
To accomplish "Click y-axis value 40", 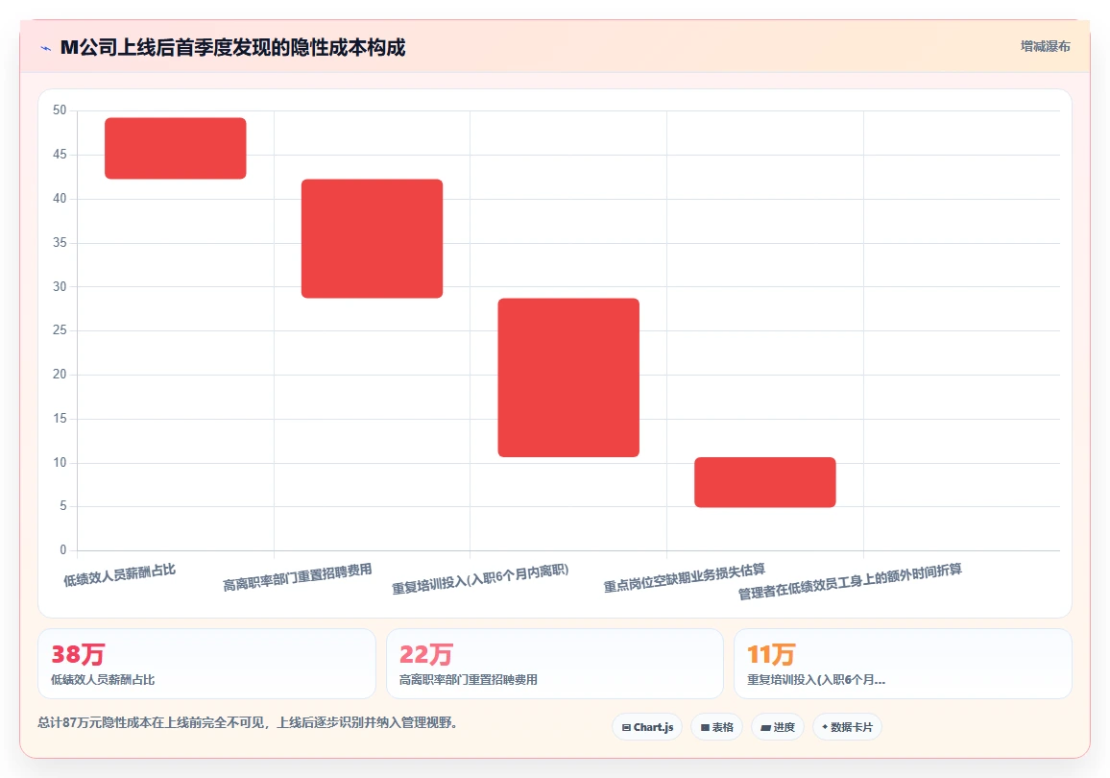I will point(60,199).
